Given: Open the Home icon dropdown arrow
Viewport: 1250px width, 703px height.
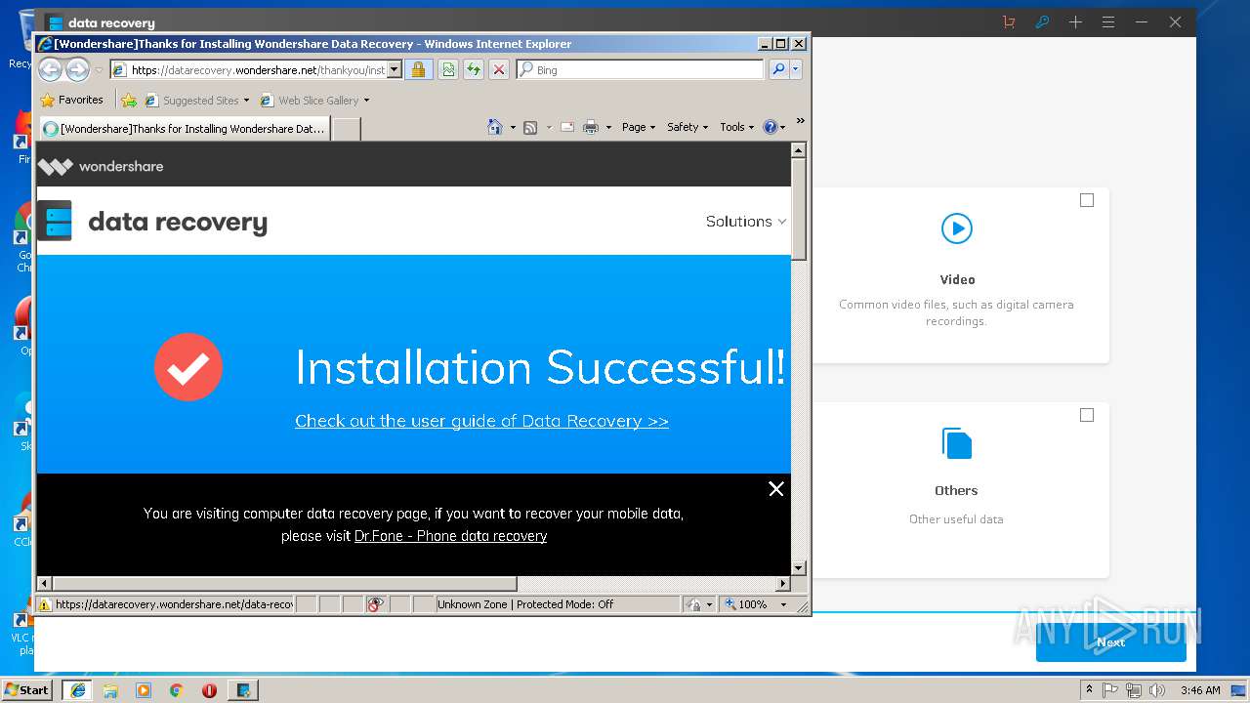Looking at the screenshot, I should click(x=513, y=127).
